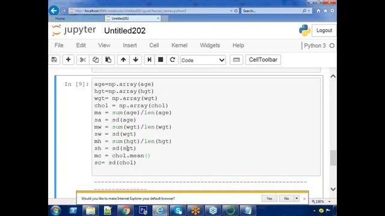The width and height of the screenshot is (385, 216).
Task: Open the command palette keyboard icon
Action: click(236, 60)
